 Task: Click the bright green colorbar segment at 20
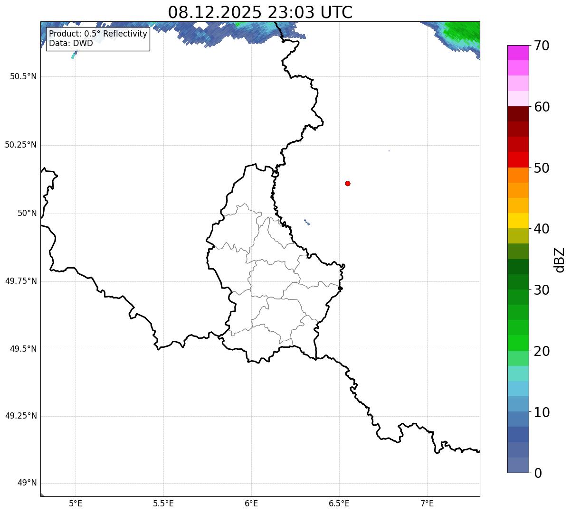pos(518,343)
